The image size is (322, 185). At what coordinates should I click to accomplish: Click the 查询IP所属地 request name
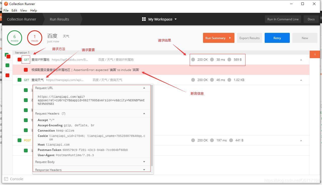(40, 60)
